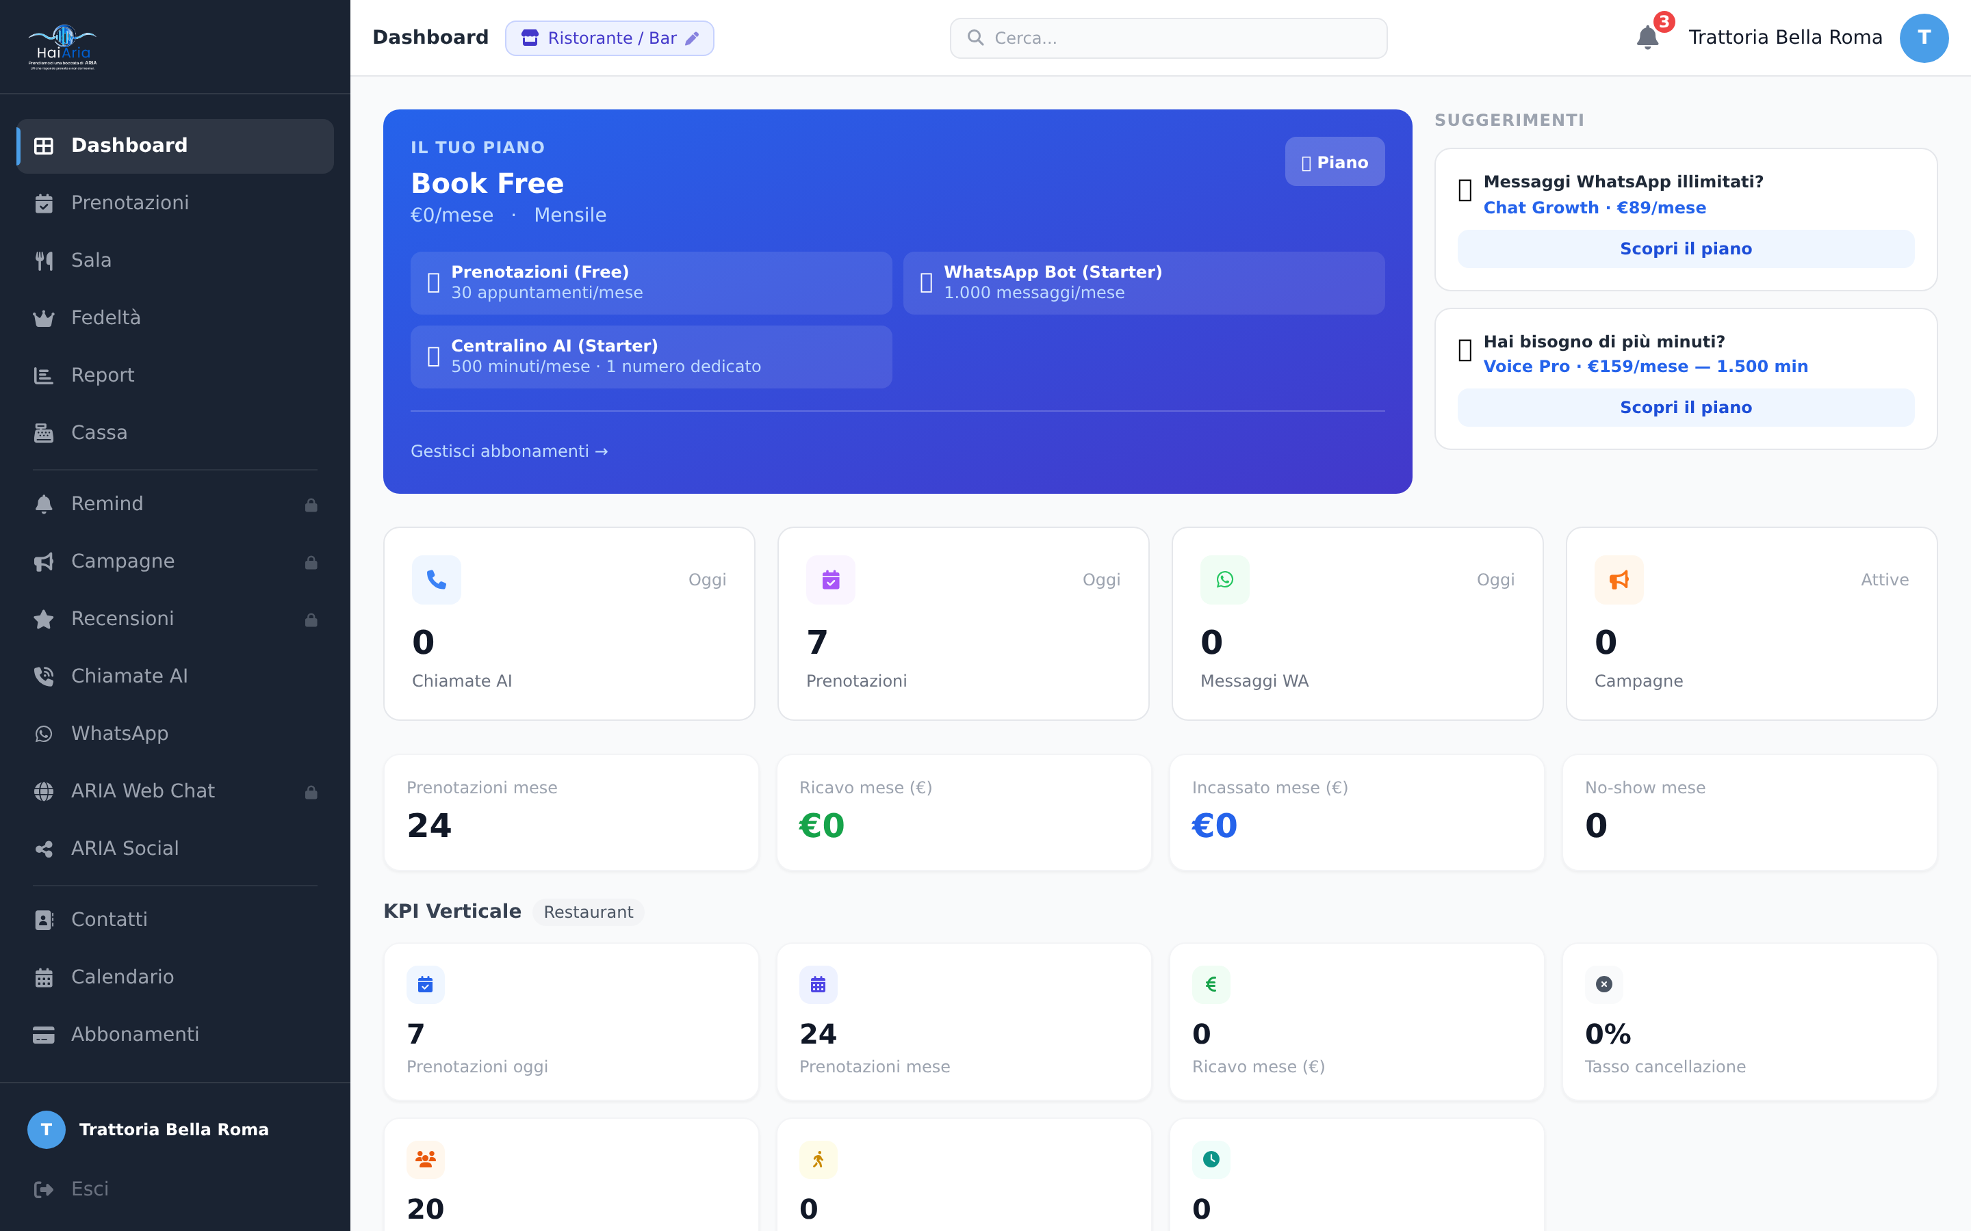The width and height of the screenshot is (1971, 1231).
Task: Click the No-show mese value 0
Action: click(1595, 825)
